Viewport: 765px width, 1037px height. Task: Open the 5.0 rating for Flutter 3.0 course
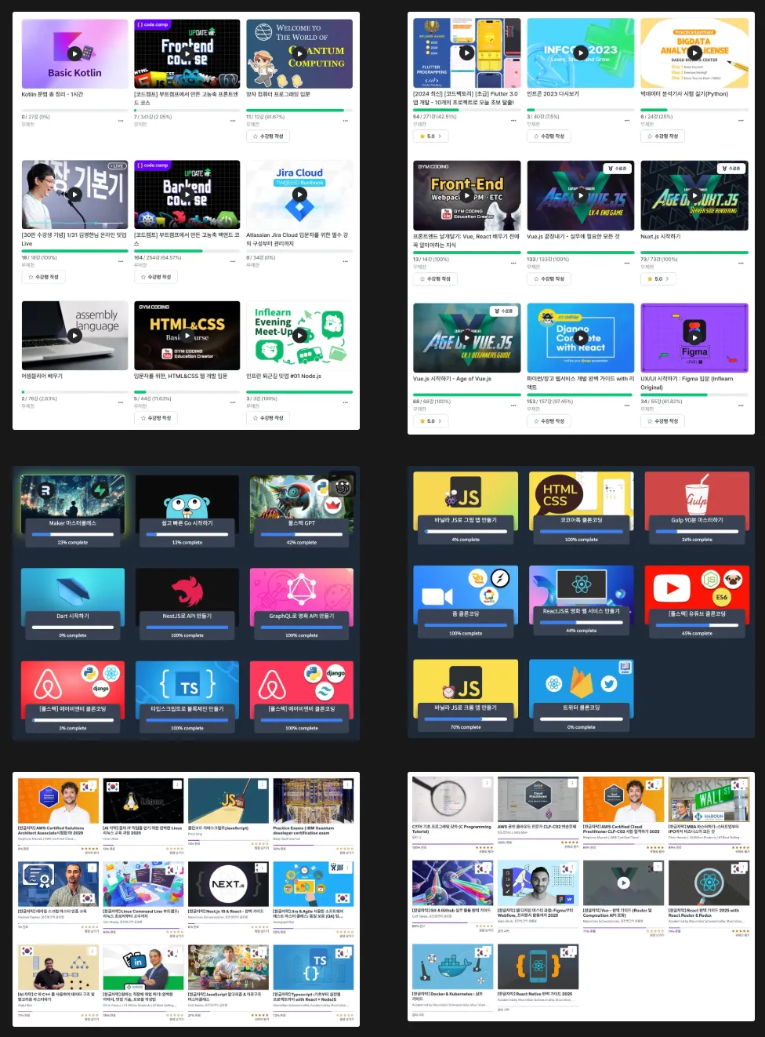(x=431, y=136)
